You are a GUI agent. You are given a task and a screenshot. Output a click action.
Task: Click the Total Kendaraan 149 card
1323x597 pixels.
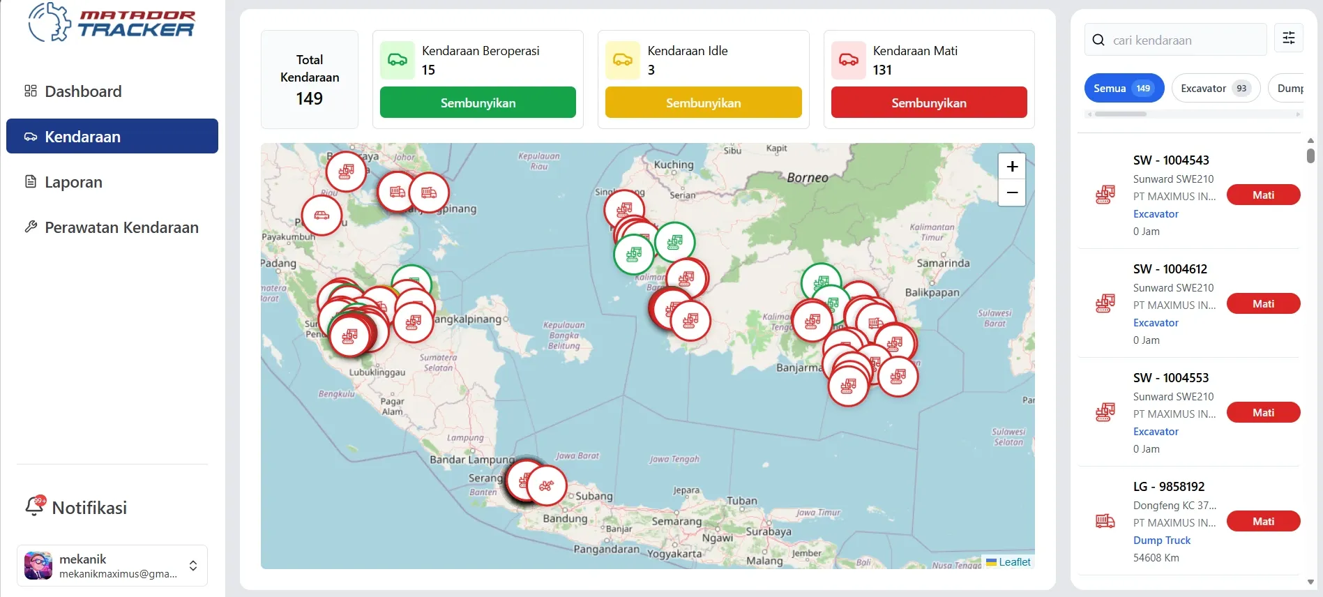coord(310,80)
